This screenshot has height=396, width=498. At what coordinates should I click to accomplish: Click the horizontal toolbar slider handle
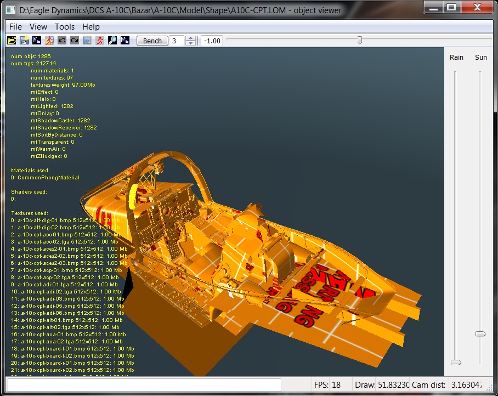click(x=360, y=40)
